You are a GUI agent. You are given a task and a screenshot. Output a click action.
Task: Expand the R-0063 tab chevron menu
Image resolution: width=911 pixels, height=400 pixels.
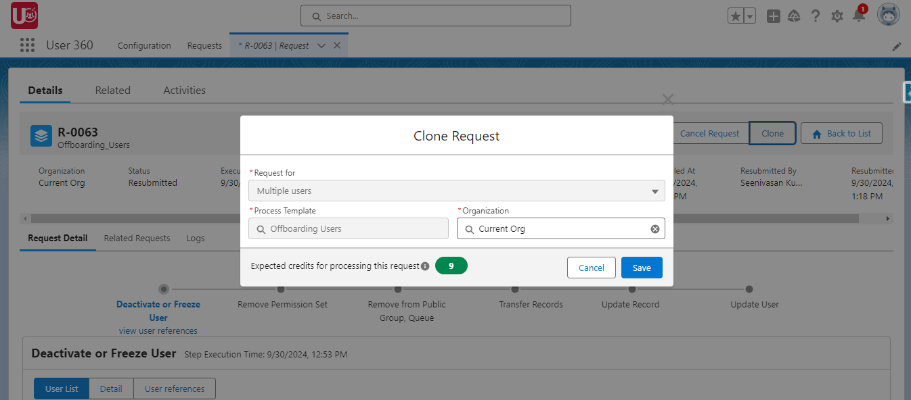[321, 45]
